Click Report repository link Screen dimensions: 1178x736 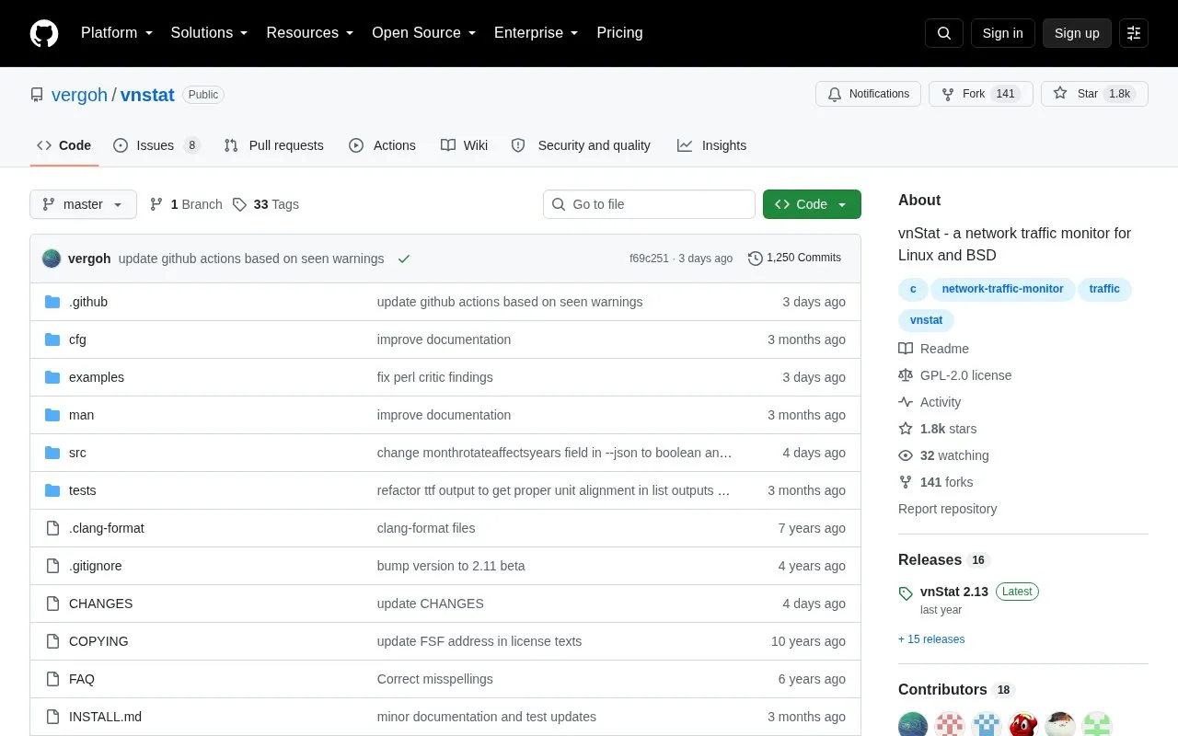[x=947, y=509]
